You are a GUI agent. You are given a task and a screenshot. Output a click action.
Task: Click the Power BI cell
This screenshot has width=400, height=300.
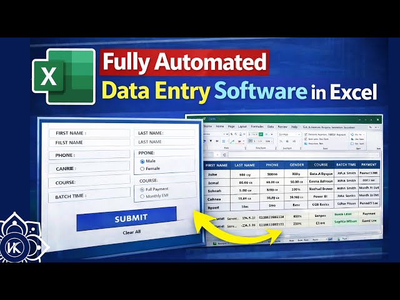click(321, 196)
